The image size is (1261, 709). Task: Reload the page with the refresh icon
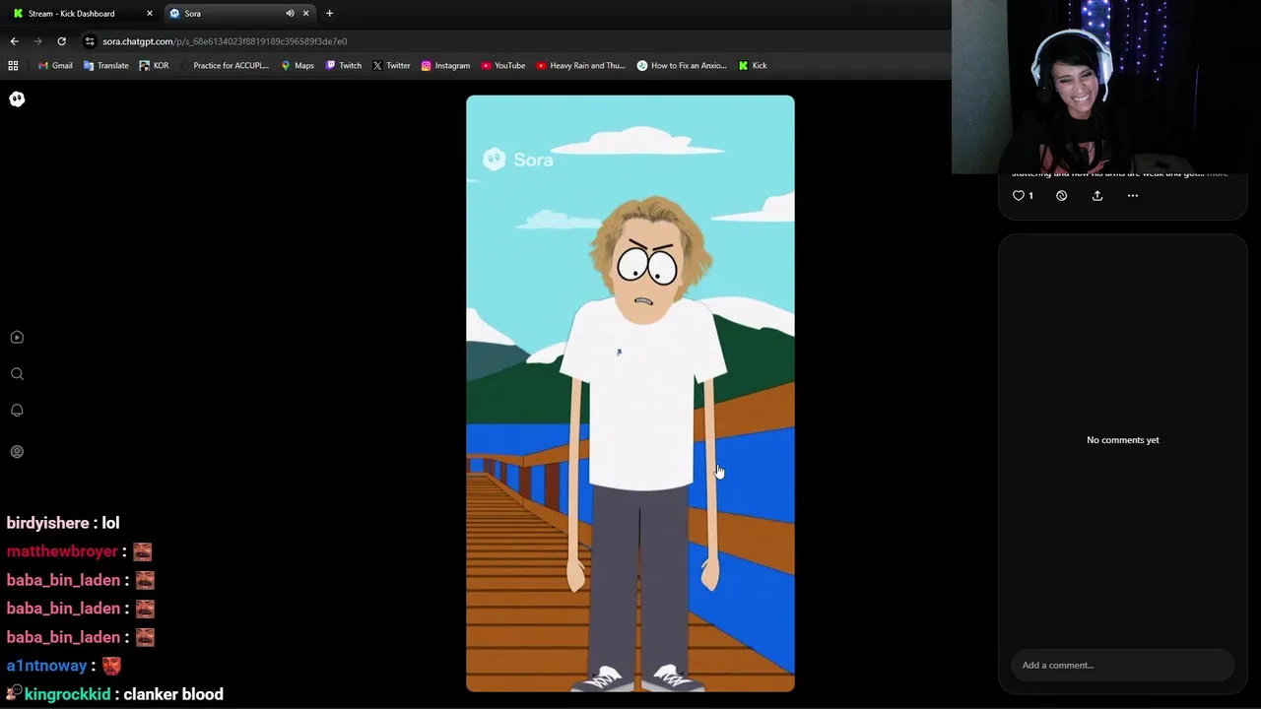pyautogui.click(x=61, y=41)
